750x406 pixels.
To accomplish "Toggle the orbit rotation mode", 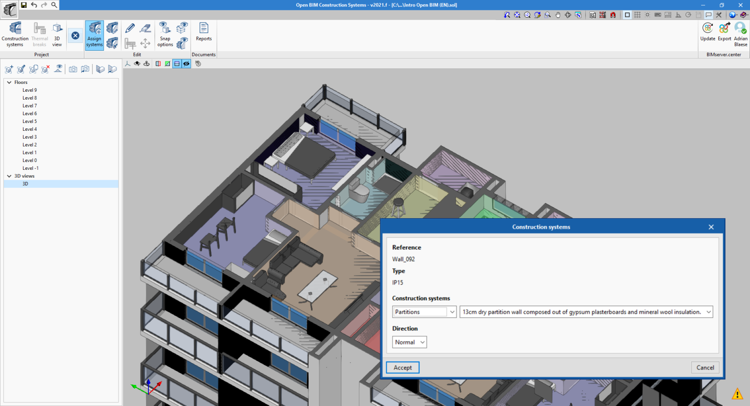I will 137,63.
